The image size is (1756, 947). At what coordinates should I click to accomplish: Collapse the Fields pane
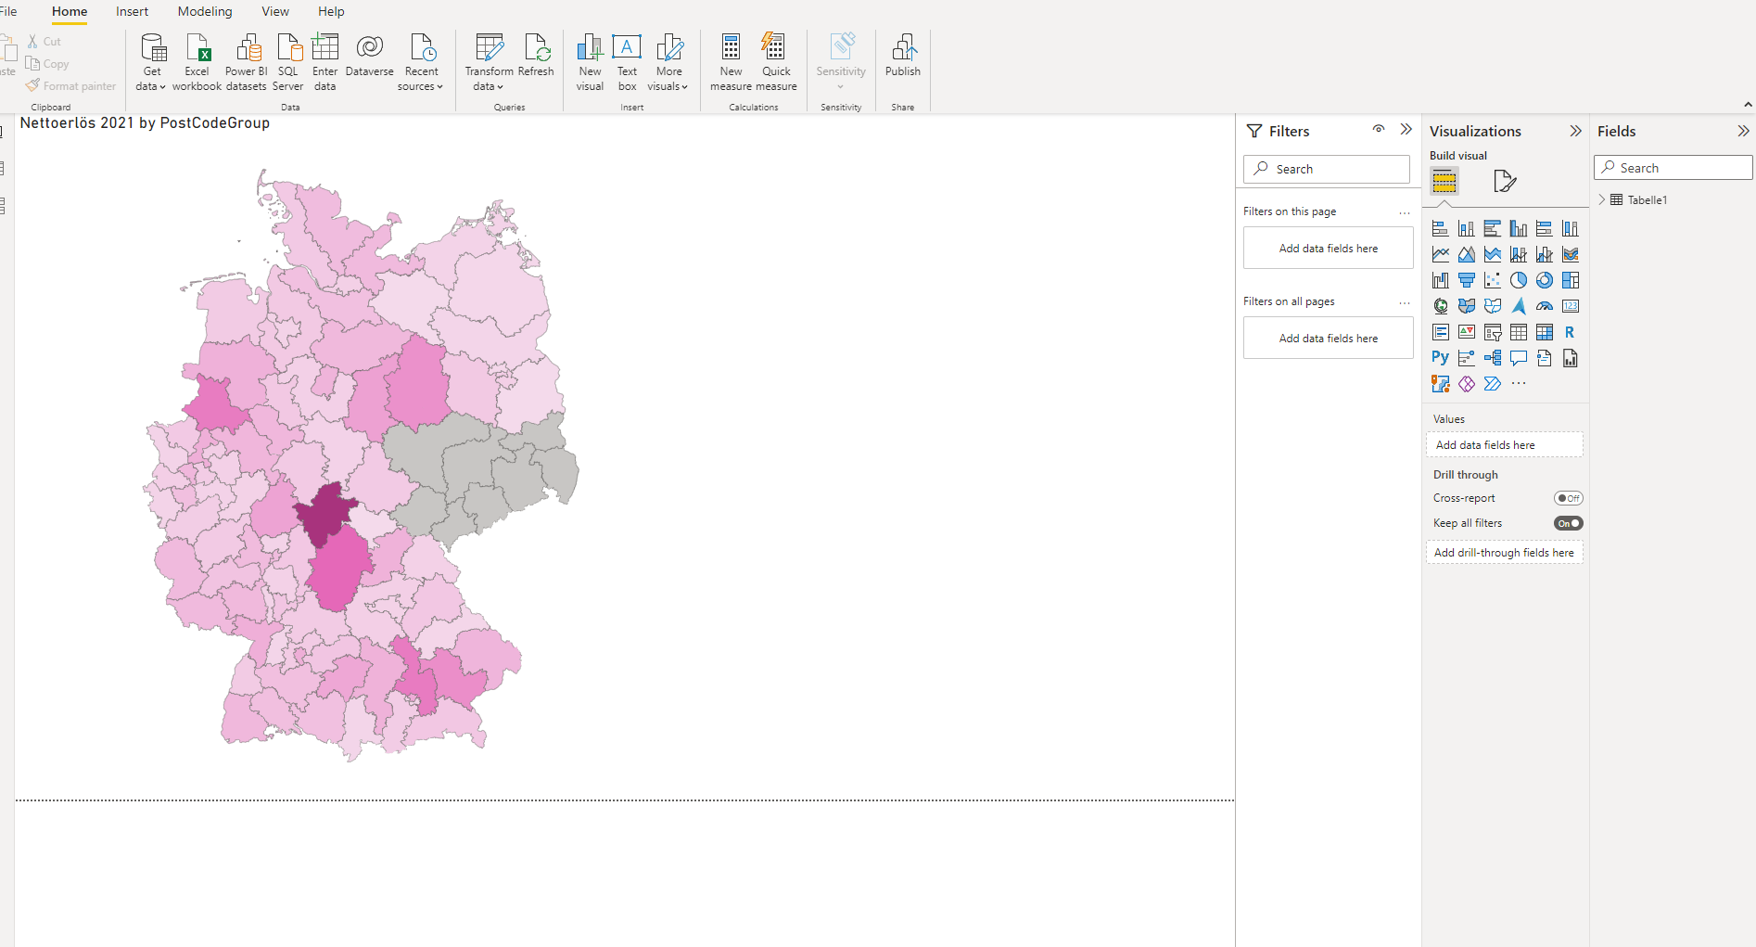1743,131
